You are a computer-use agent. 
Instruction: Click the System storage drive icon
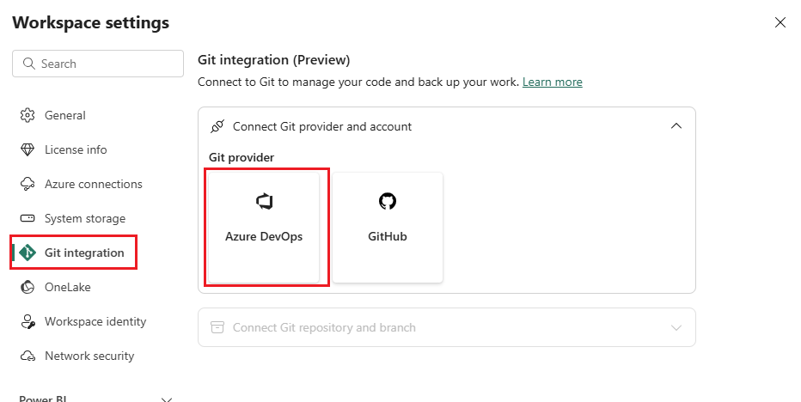coord(28,218)
